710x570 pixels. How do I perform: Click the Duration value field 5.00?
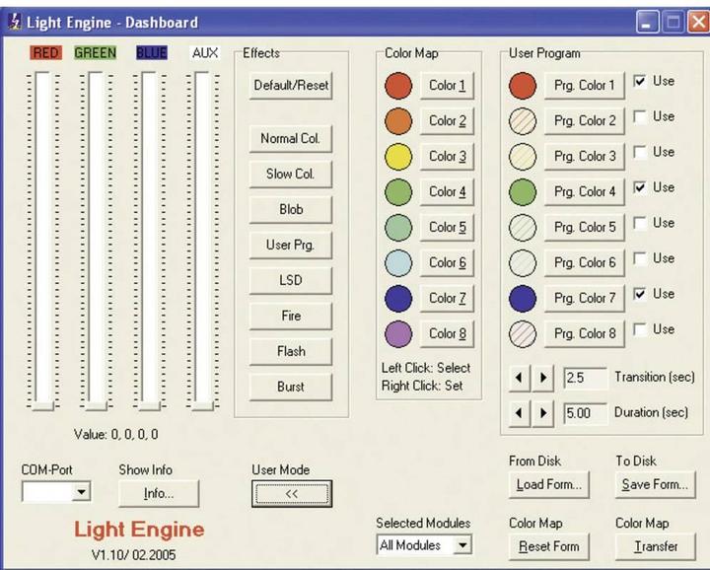click(x=585, y=413)
